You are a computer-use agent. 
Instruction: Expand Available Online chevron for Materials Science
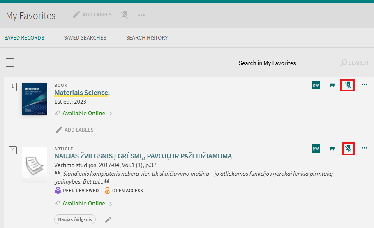point(111,114)
